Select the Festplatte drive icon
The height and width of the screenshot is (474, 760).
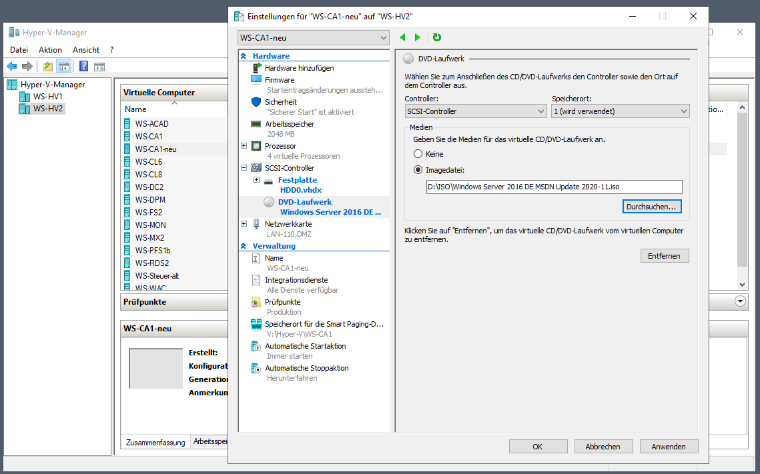pos(268,181)
